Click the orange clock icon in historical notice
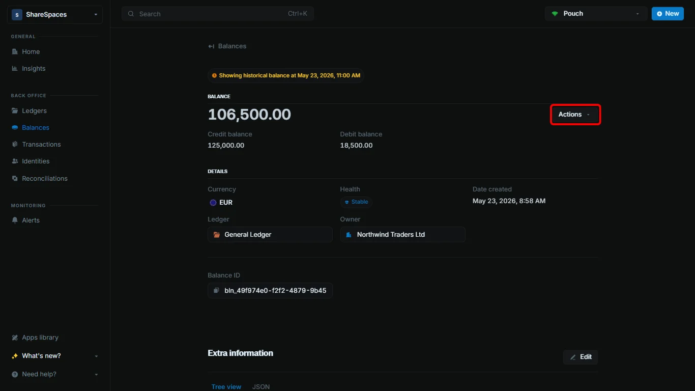The image size is (695, 391). point(214,75)
